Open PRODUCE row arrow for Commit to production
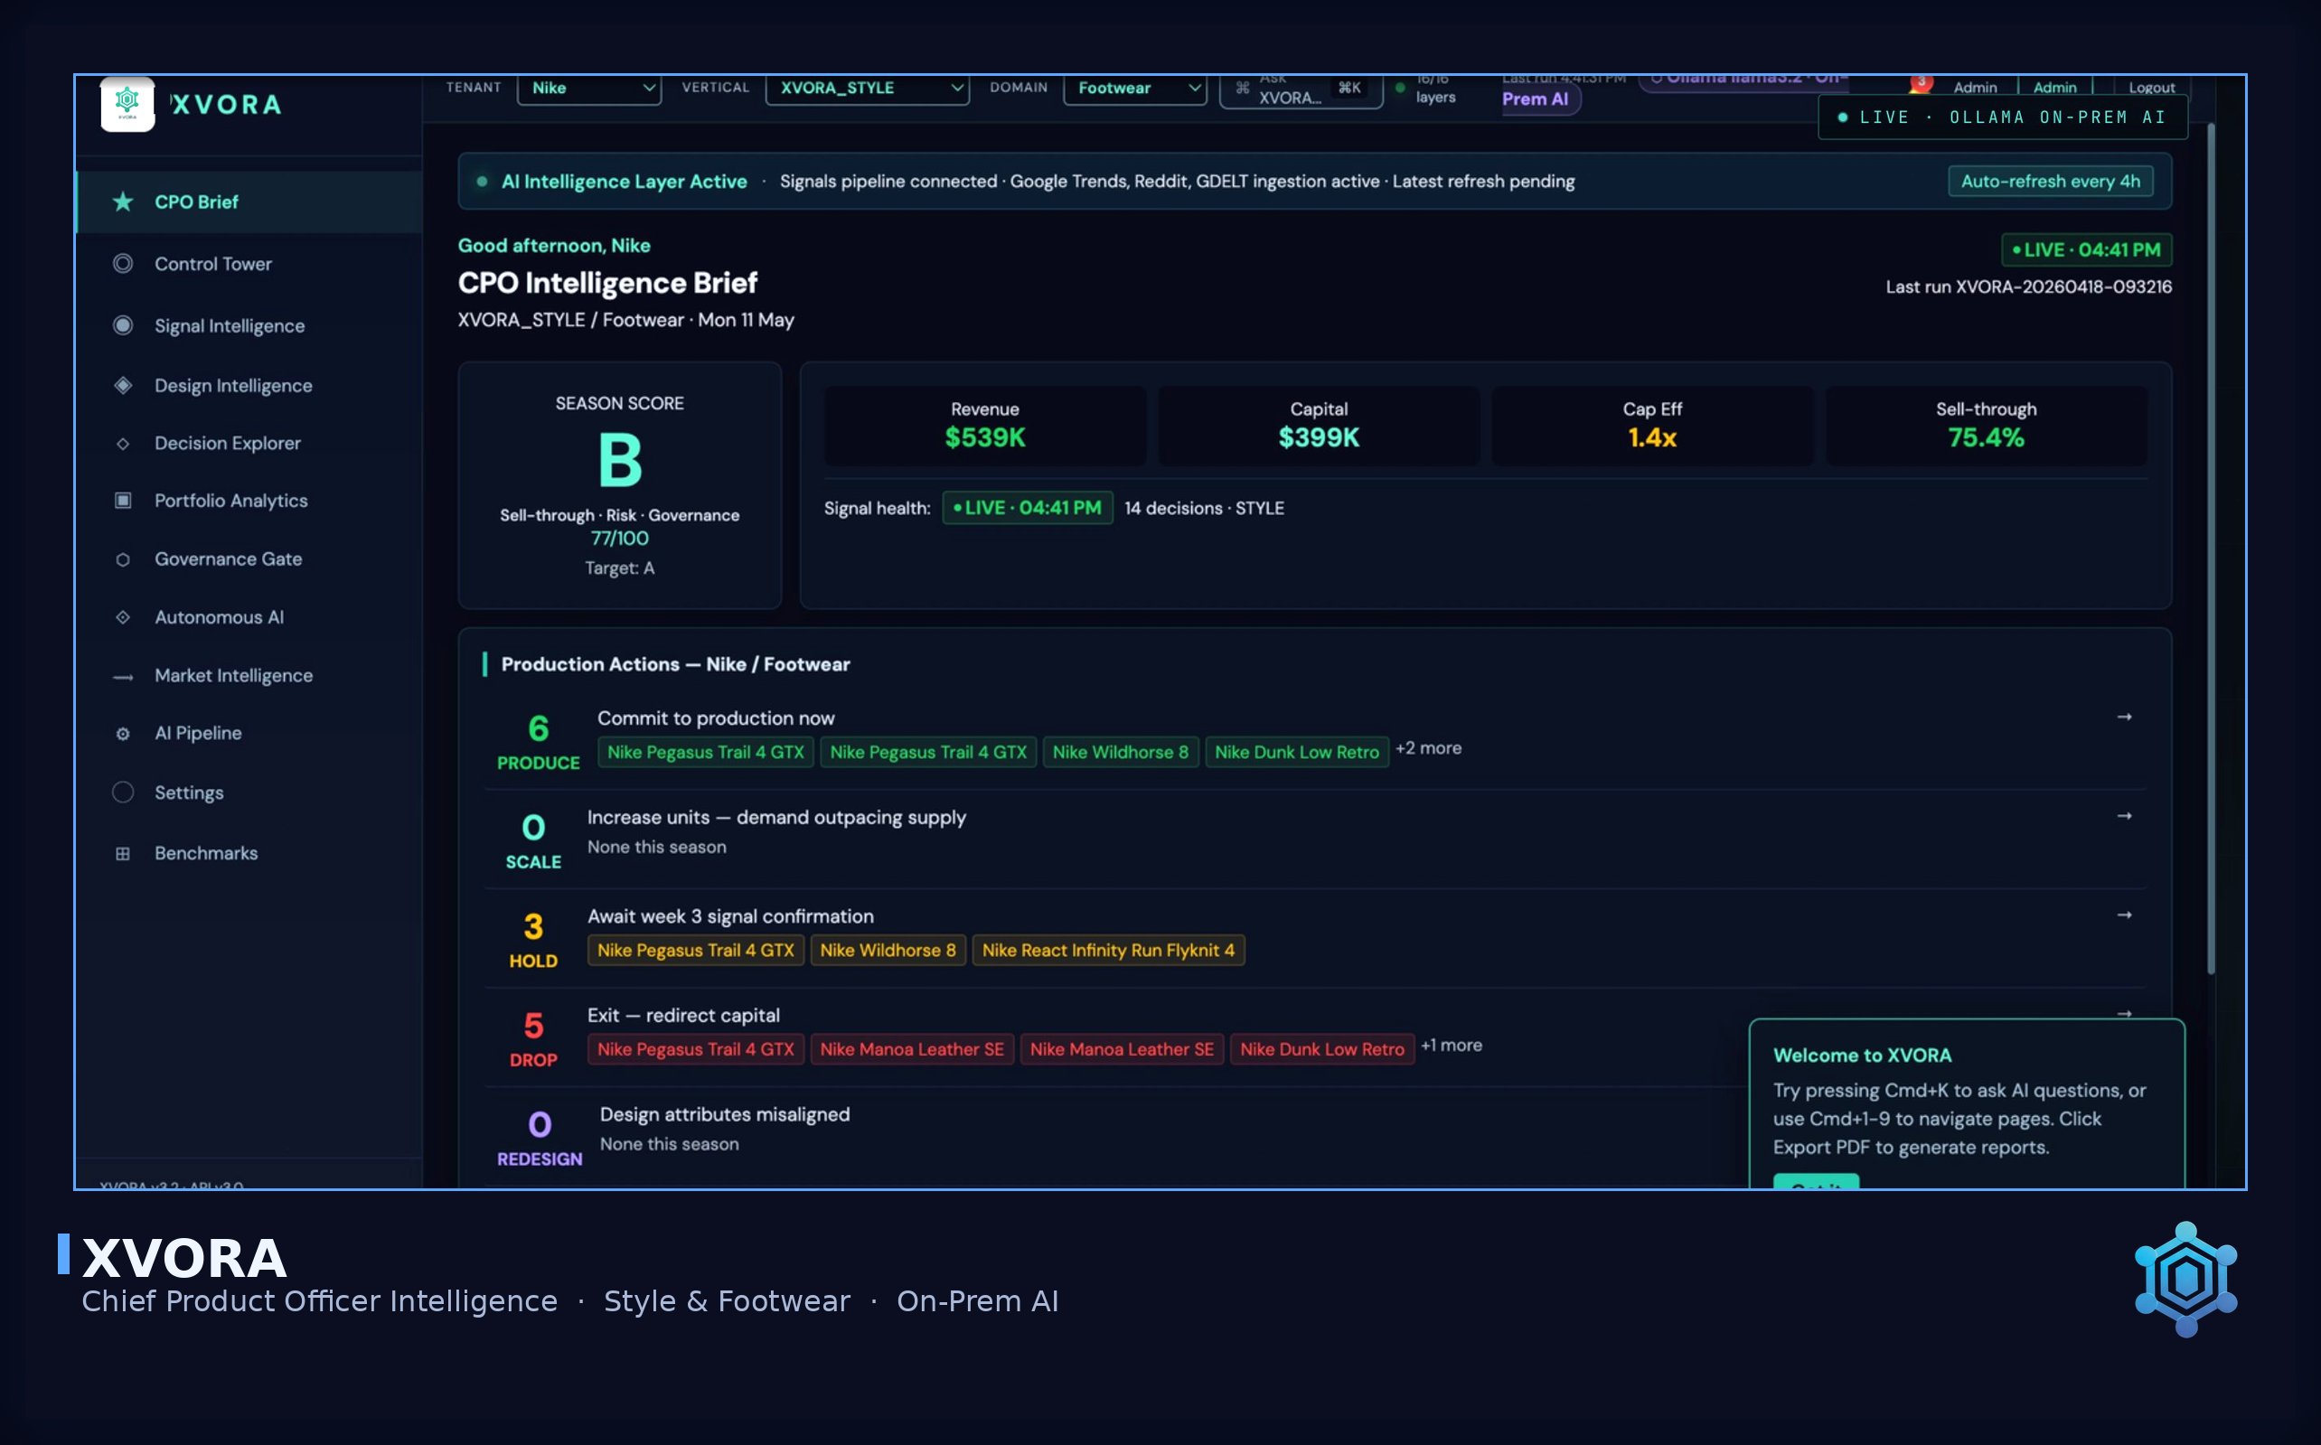 2123,717
